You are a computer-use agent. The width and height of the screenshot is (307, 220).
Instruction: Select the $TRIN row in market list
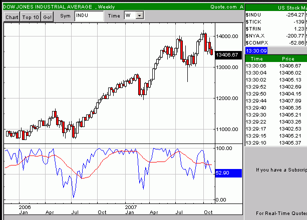coord(276,29)
